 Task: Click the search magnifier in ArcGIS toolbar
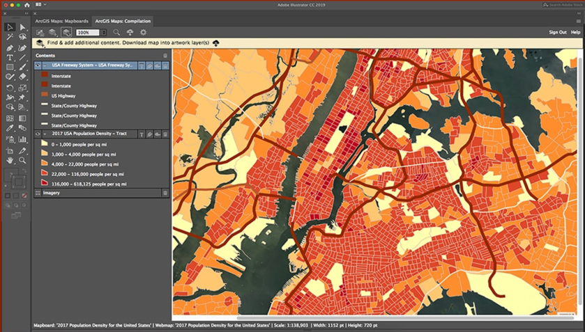click(116, 33)
